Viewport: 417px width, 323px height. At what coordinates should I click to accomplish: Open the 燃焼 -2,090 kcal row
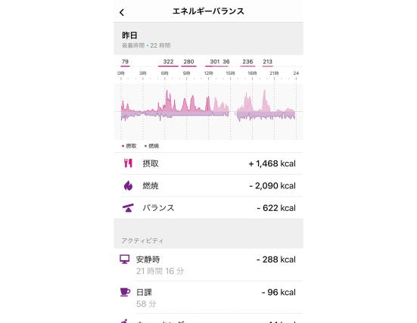coord(209,185)
